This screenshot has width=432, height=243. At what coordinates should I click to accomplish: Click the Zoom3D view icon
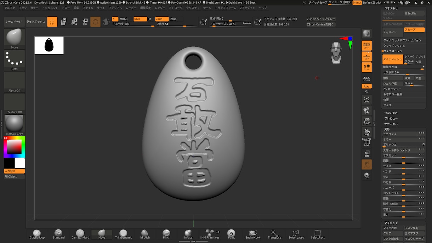pos(366,121)
